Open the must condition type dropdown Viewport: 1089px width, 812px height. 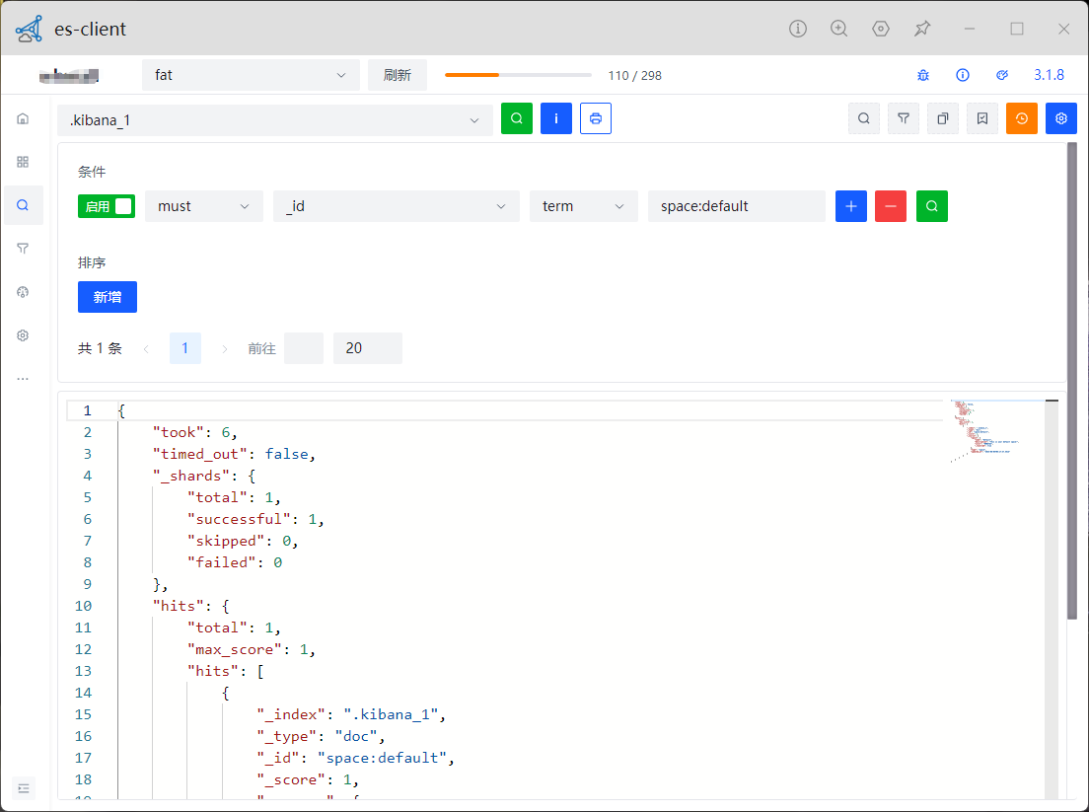click(x=204, y=206)
